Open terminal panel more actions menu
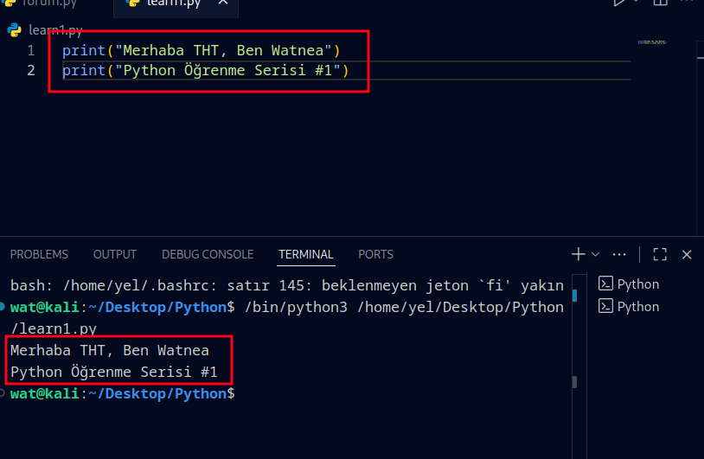 click(619, 254)
